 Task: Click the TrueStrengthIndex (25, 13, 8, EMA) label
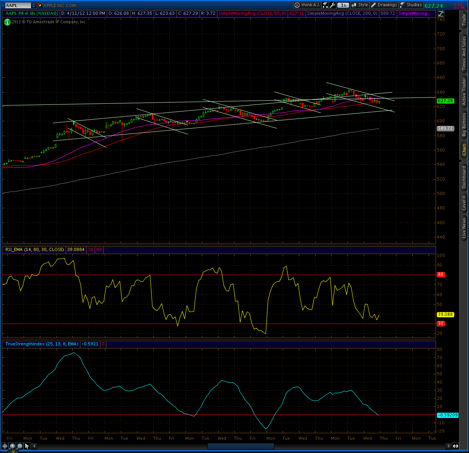[x=42, y=344]
